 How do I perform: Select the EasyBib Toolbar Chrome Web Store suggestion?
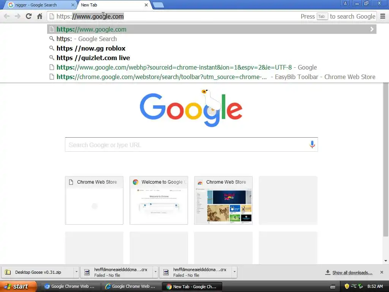212,77
